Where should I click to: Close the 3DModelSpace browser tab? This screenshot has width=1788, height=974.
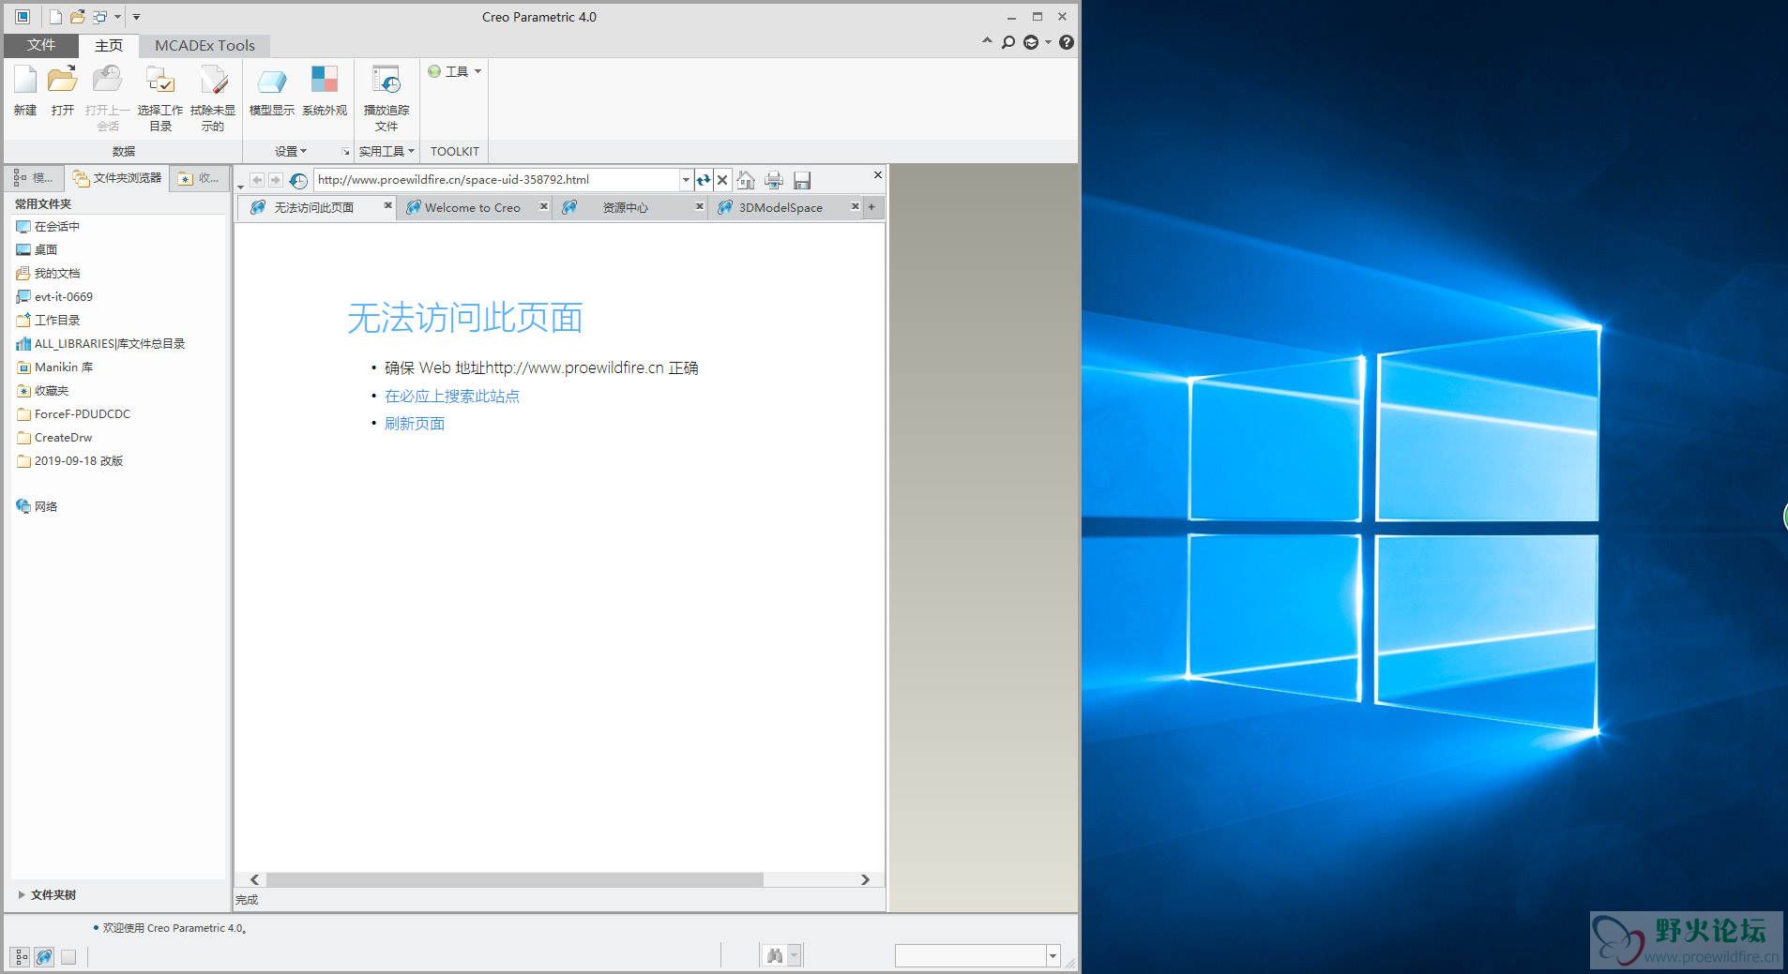pyautogui.click(x=855, y=205)
